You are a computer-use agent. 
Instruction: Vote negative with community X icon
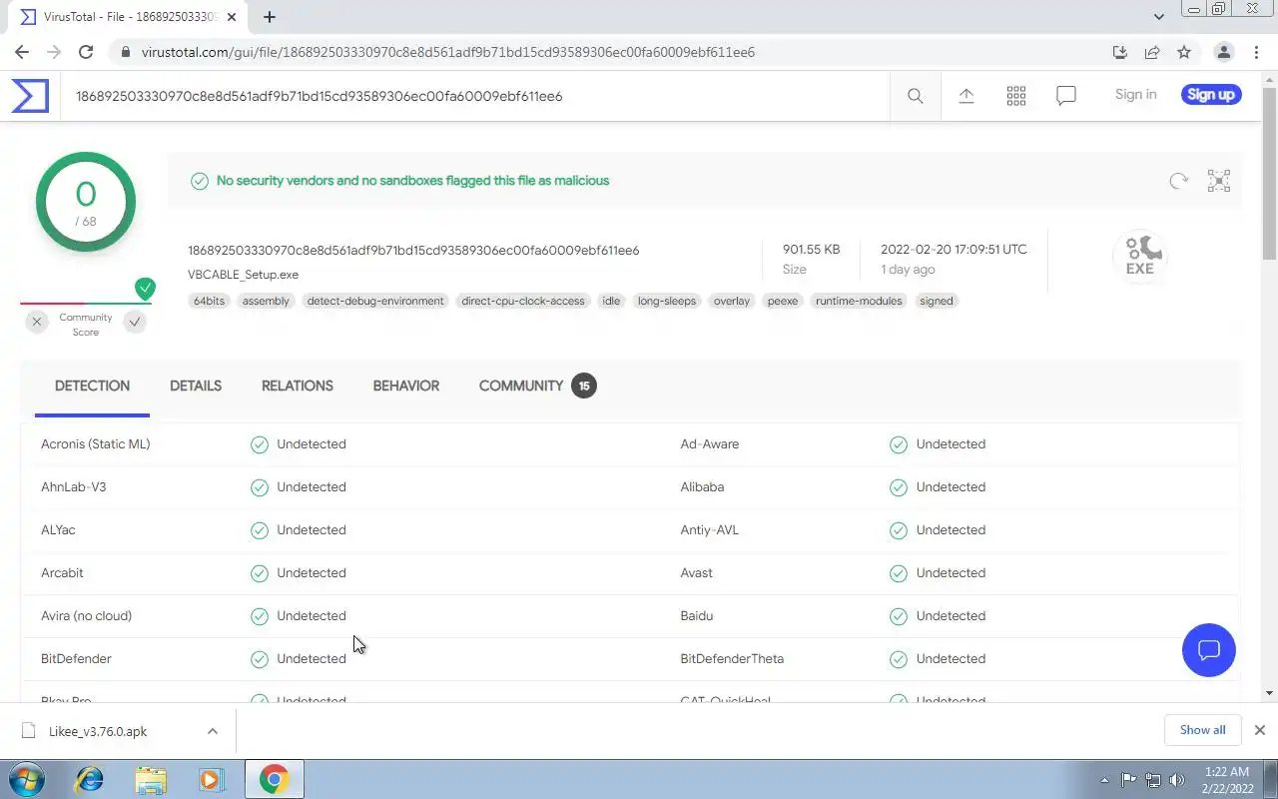pyautogui.click(x=37, y=322)
